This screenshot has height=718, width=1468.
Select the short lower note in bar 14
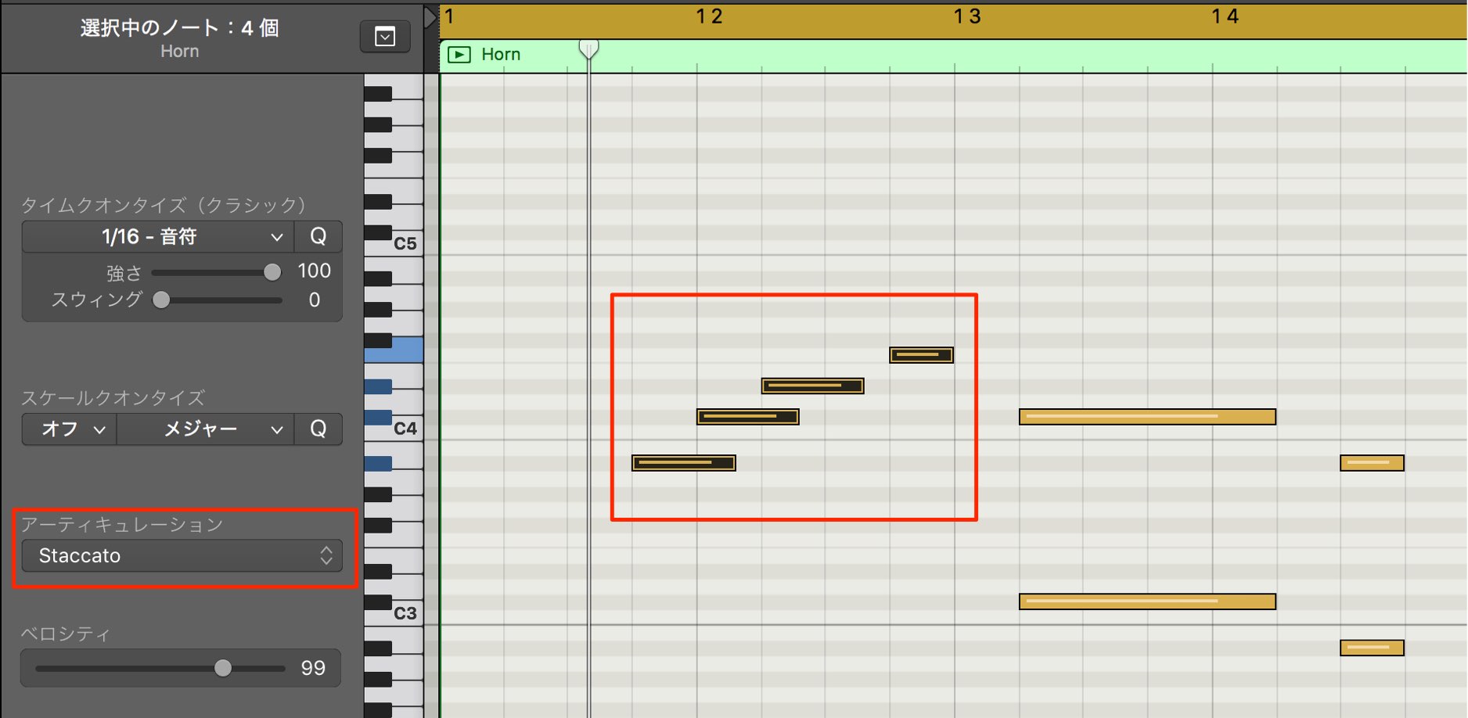tap(1372, 648)
